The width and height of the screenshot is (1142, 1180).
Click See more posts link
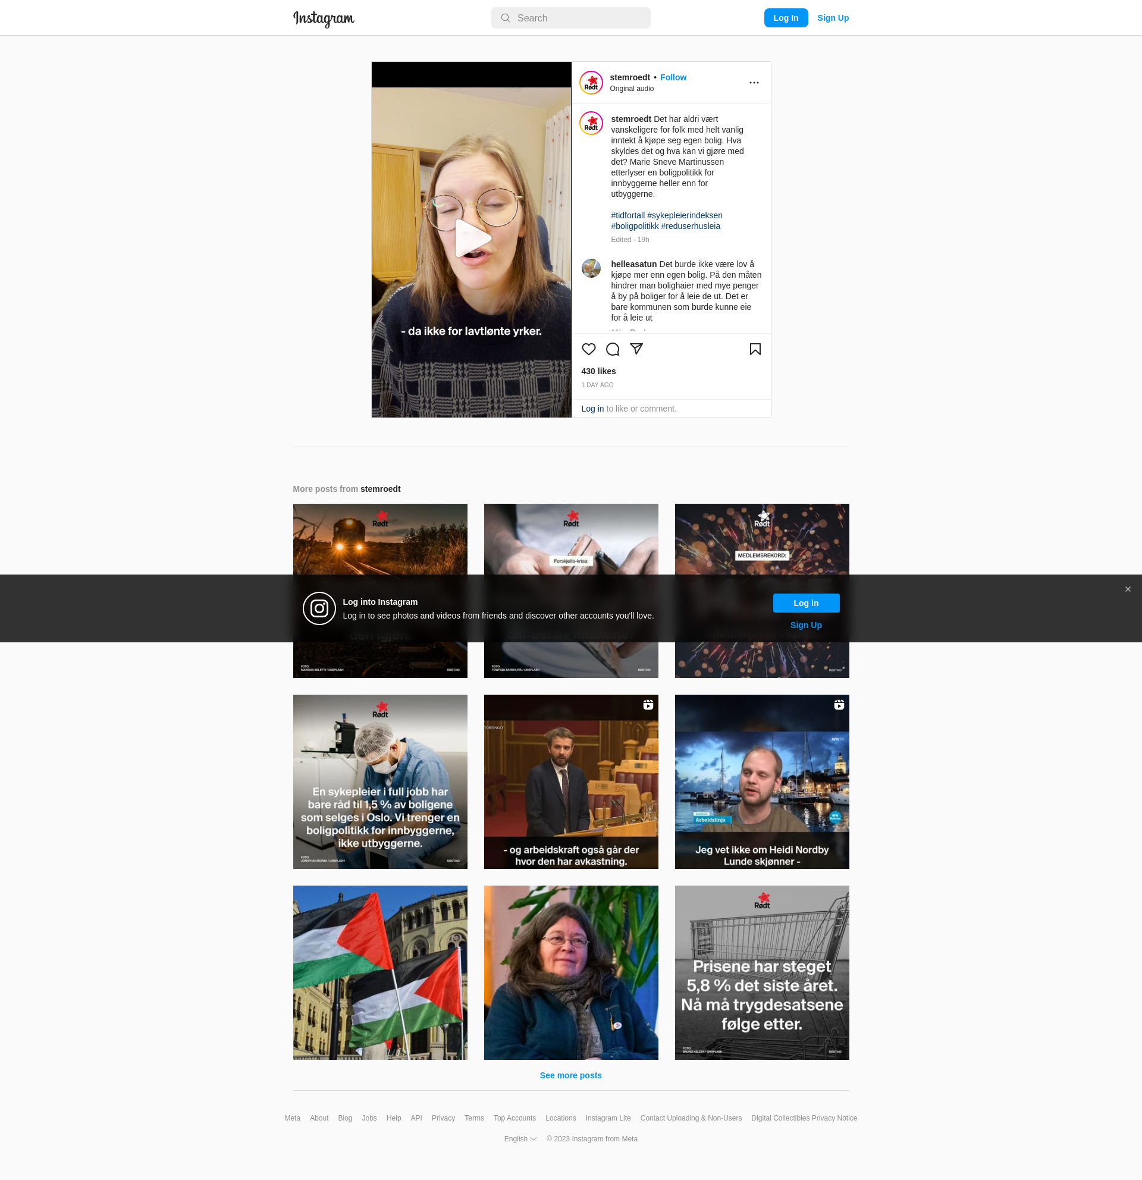click(x=570, y=1075)
